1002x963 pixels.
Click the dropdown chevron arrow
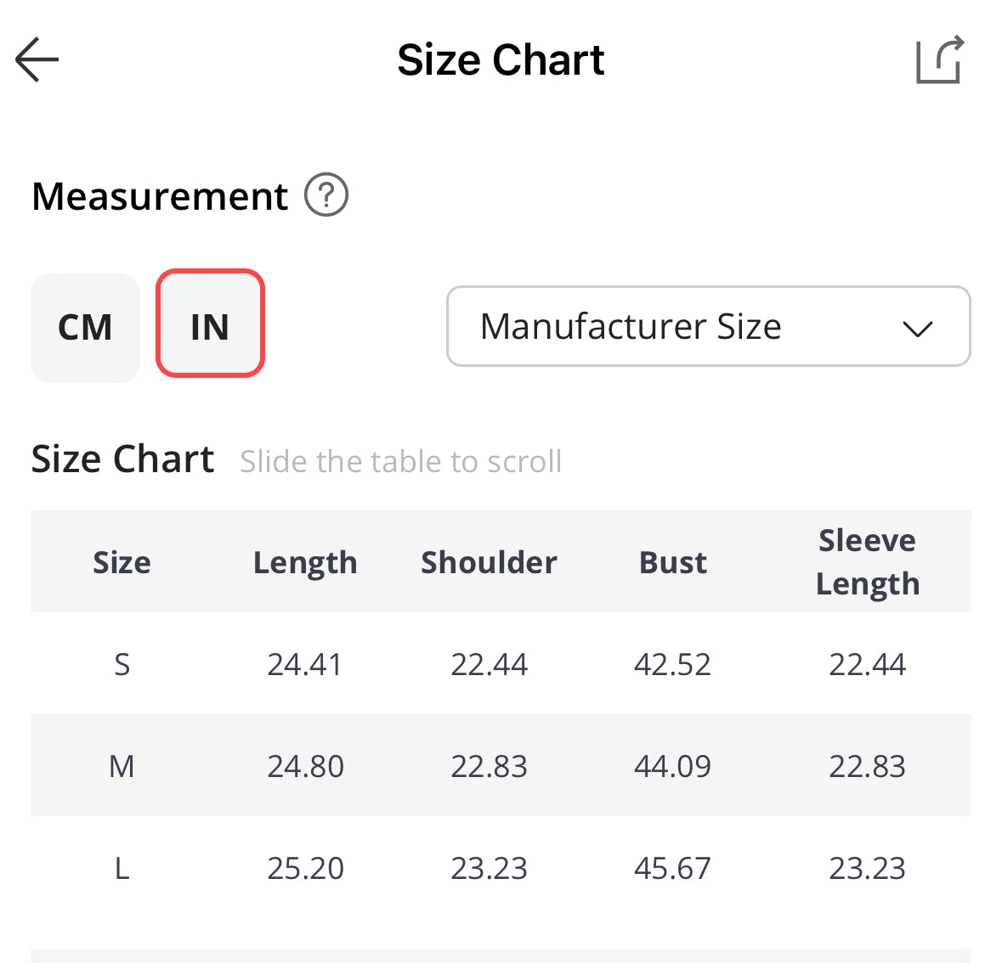tap(917, 328)
